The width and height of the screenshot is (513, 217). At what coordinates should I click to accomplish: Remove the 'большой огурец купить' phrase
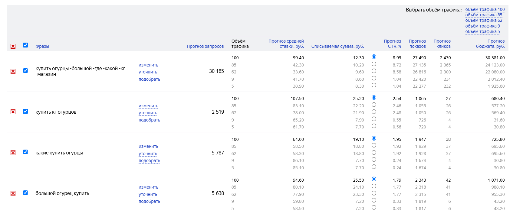tap(13, 193)
